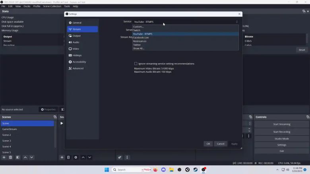Open the Scene Collection menu

point(52,6)
